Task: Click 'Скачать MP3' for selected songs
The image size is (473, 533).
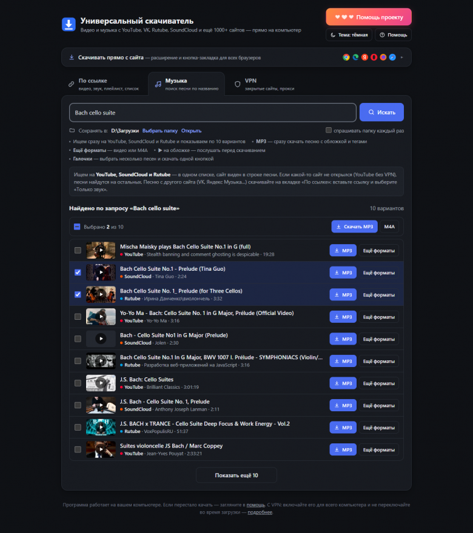Action: [354, 227]
